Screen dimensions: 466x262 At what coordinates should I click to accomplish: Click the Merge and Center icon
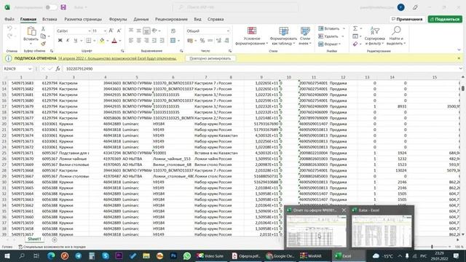click(x=173, y=41)
